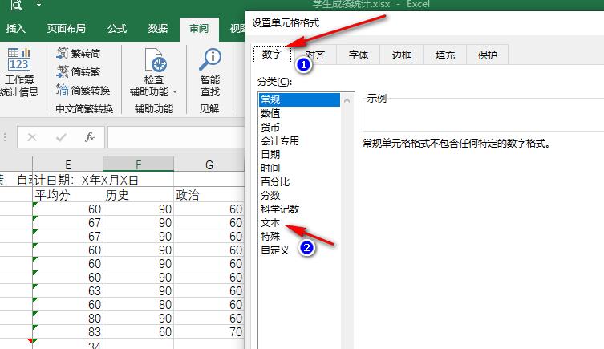This screenshot has height=349, width=604.
Task: Select column F header
Action: tap(138, 164)
